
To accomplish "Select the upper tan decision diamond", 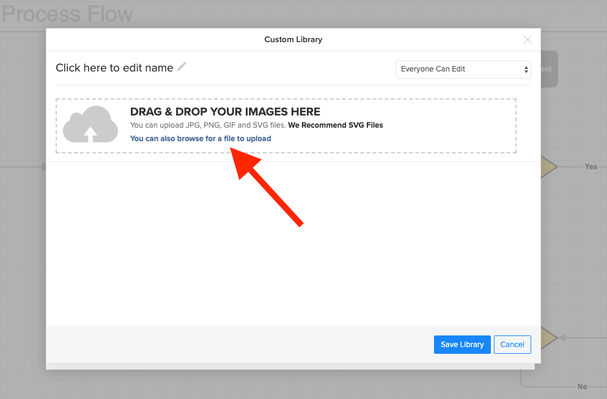I will point(548,167).
